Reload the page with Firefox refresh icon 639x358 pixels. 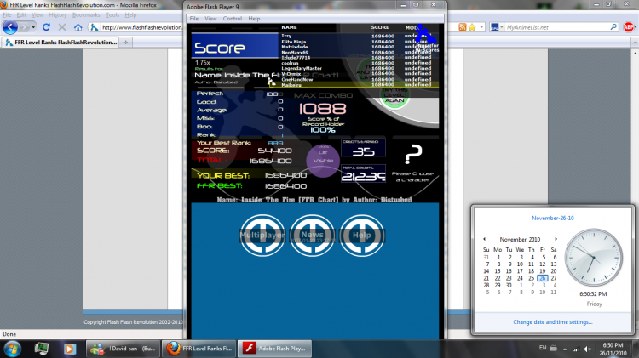coord(47,27)
